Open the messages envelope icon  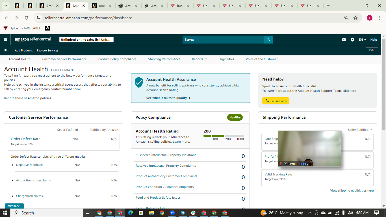coord(344,40)
